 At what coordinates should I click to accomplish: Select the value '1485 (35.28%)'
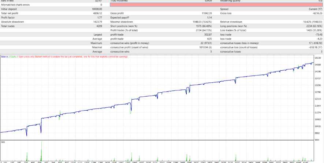point(314,30)
